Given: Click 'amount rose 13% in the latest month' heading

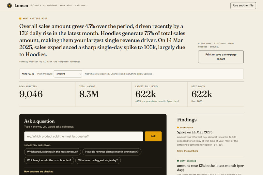Looking at the screenshot, I should 210,168.
